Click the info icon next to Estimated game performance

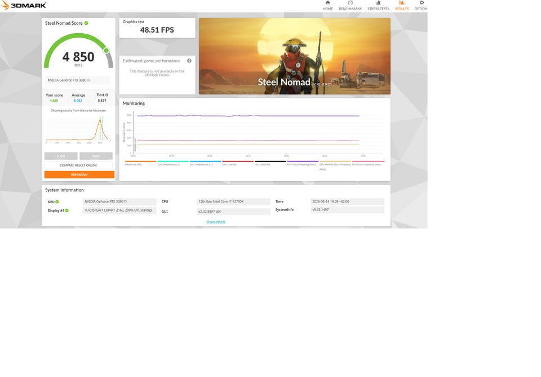point(189,61)
